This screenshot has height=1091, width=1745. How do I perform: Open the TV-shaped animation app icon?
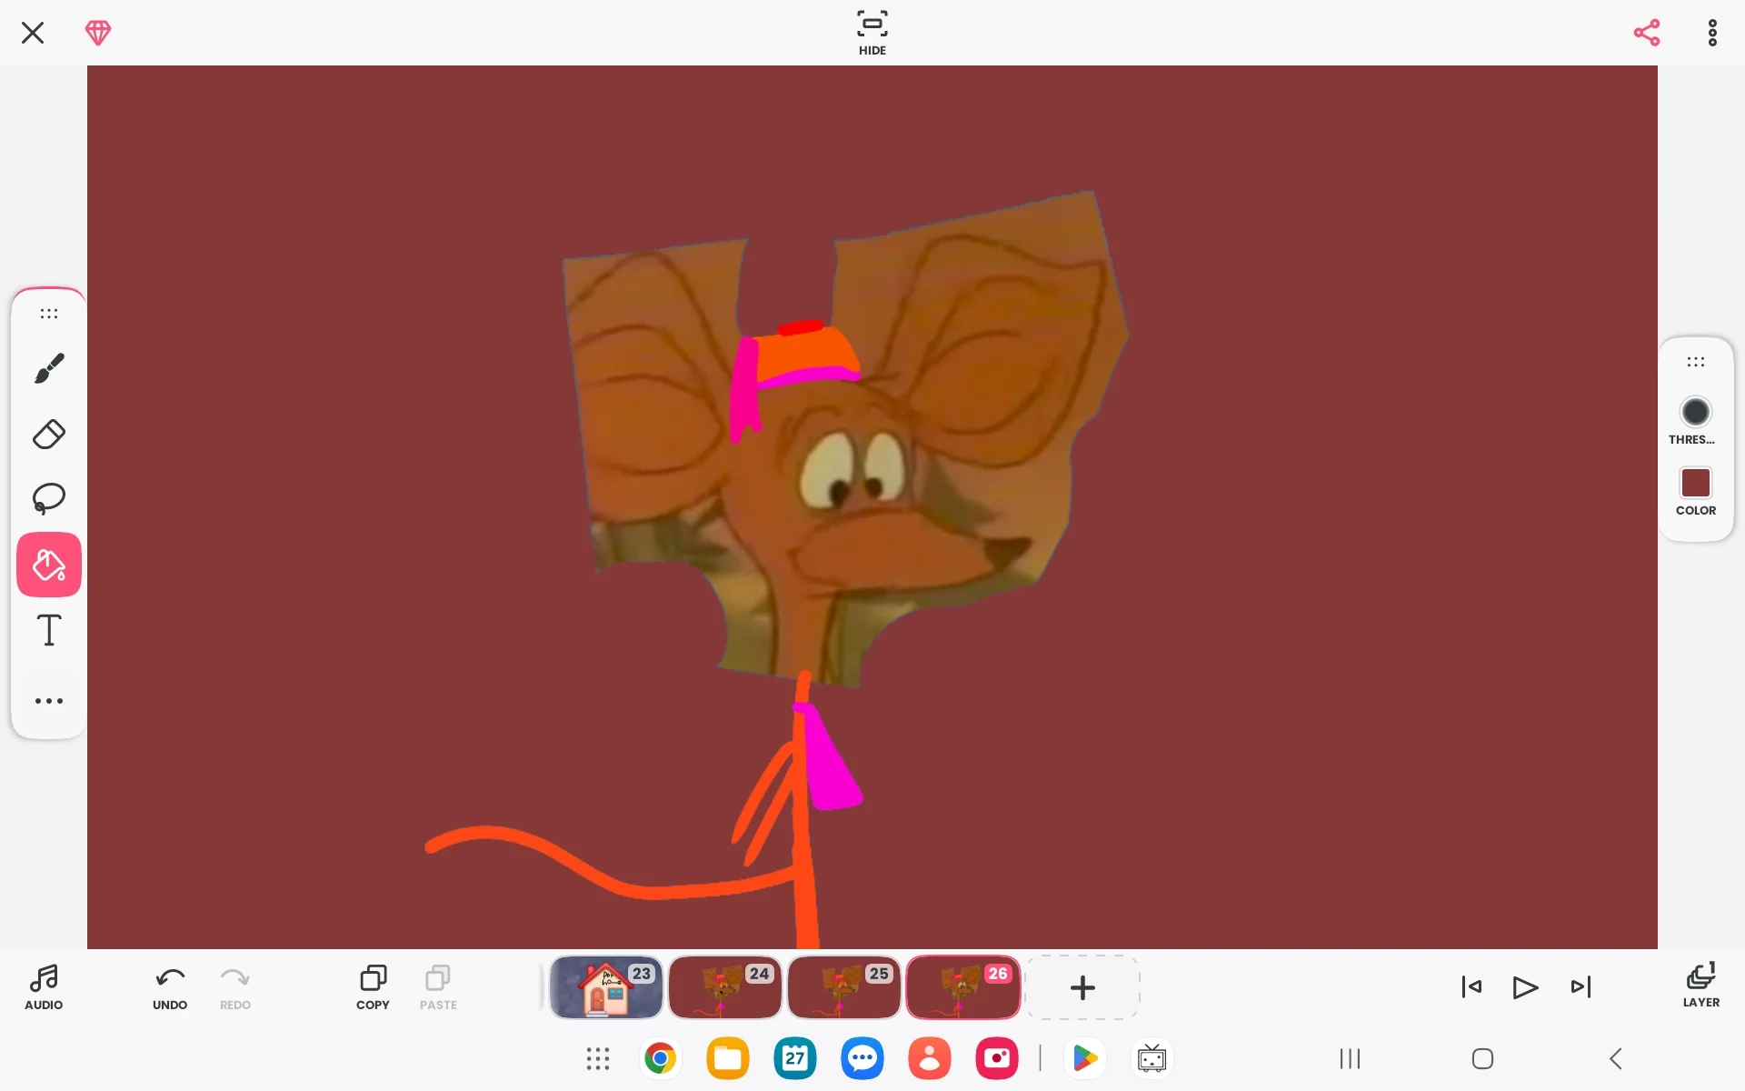click(x=1152, y=1058)
